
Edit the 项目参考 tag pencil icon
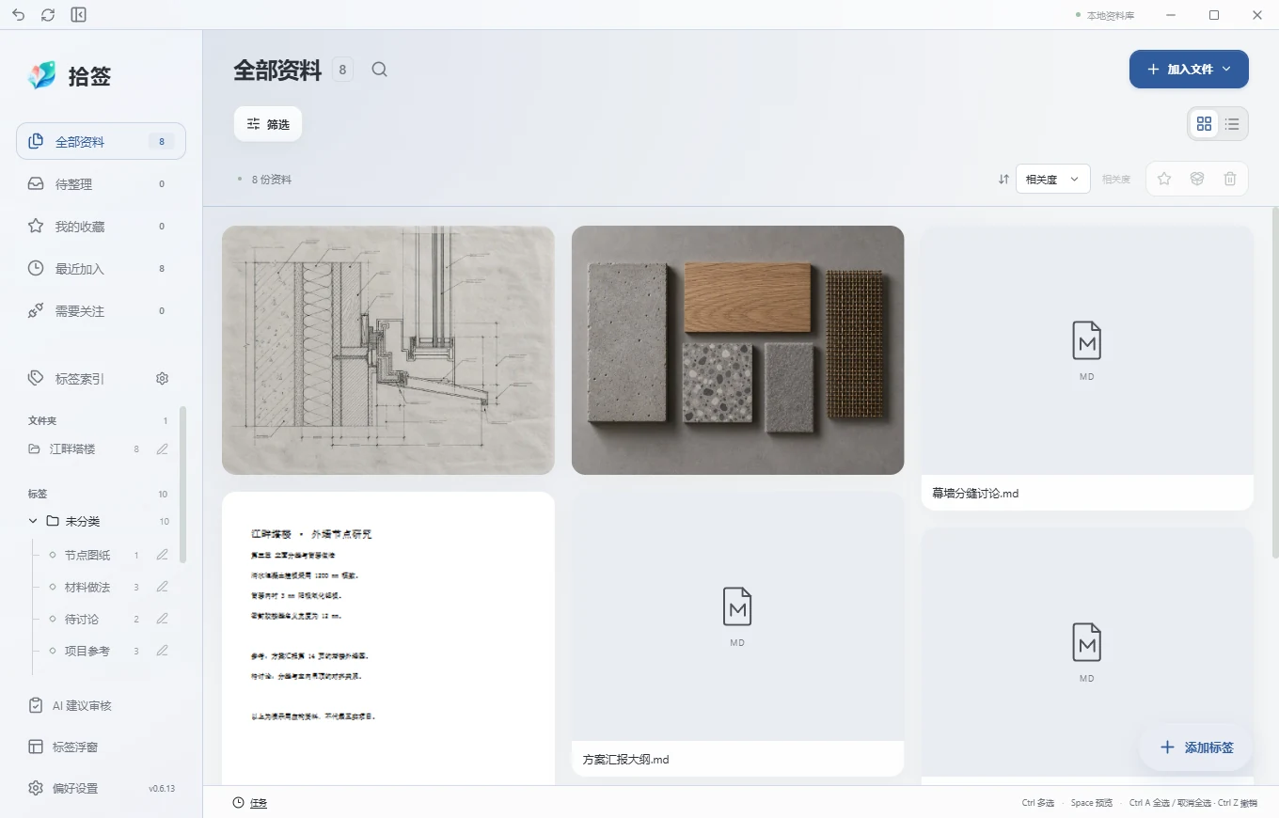coord(163,651)
